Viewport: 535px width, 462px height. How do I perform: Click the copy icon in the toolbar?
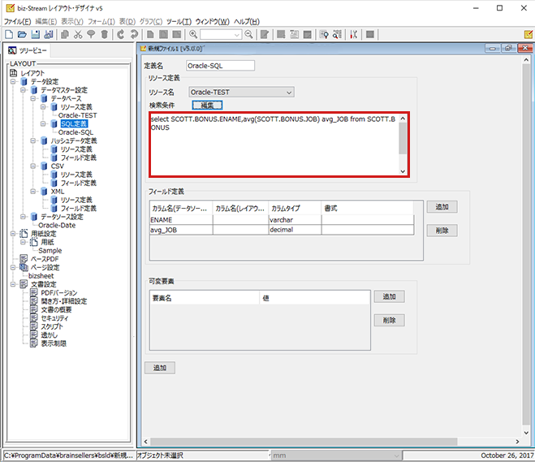[x=65, y=34]
